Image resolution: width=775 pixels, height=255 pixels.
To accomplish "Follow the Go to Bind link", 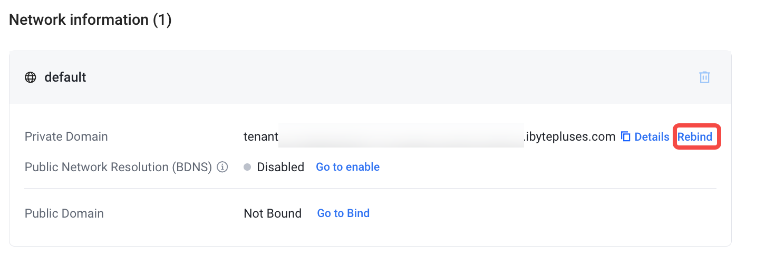I will coord(343,213).
